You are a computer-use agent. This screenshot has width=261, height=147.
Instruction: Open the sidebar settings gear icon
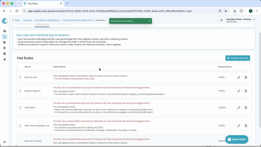[x=5, y=59]
